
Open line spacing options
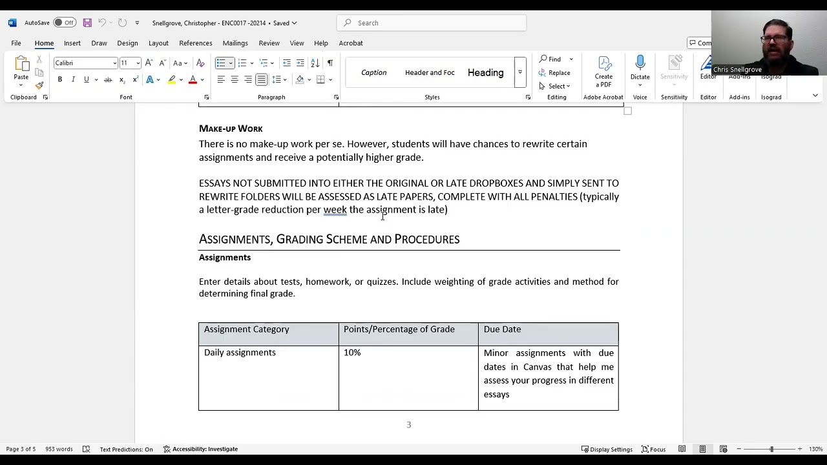coord(278,79)
